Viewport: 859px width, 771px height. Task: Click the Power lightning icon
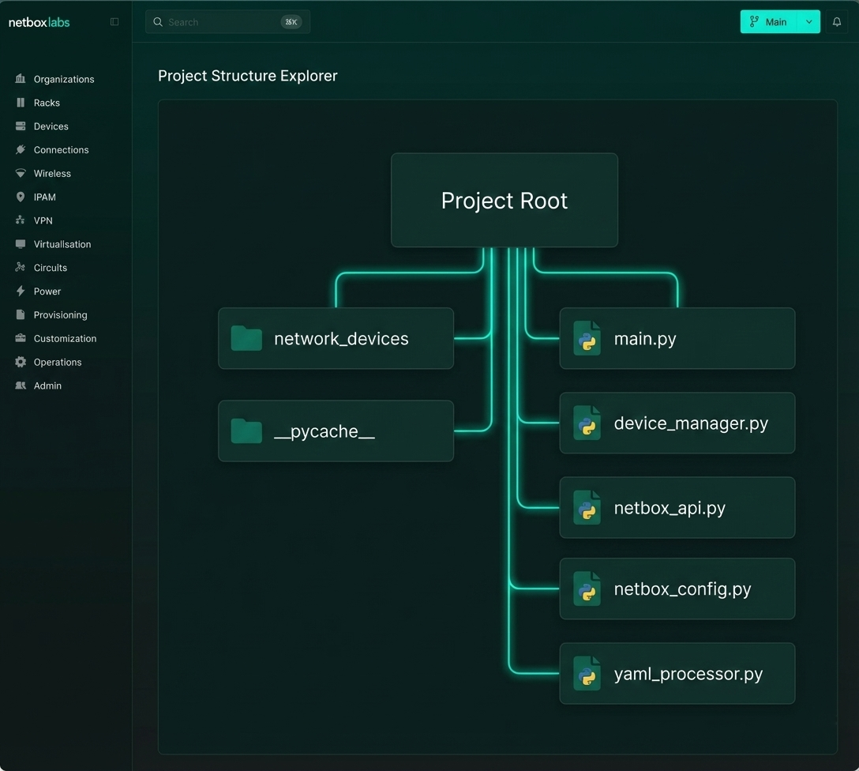[x=20, y=291]
